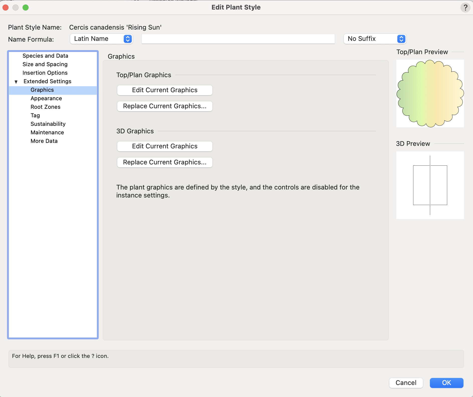This screenshot has height=397, width=473.
Task: Select Size and Spacing settings
Action: [x=45, y=64]
